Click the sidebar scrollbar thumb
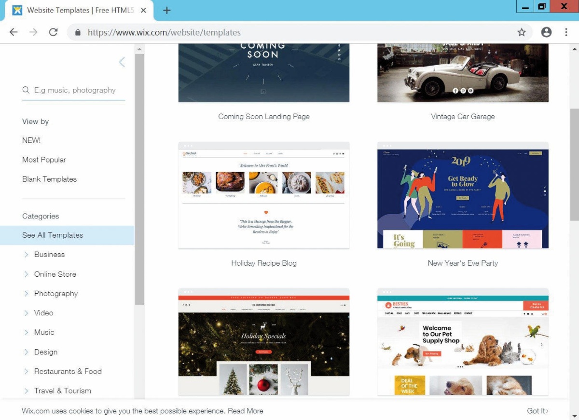Image resolution: width=579 pixels, height=420 pixels. [139, 179]
